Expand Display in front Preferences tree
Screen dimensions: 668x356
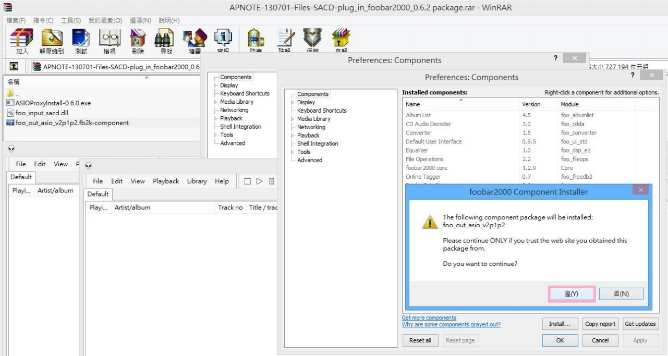point(293,103)
